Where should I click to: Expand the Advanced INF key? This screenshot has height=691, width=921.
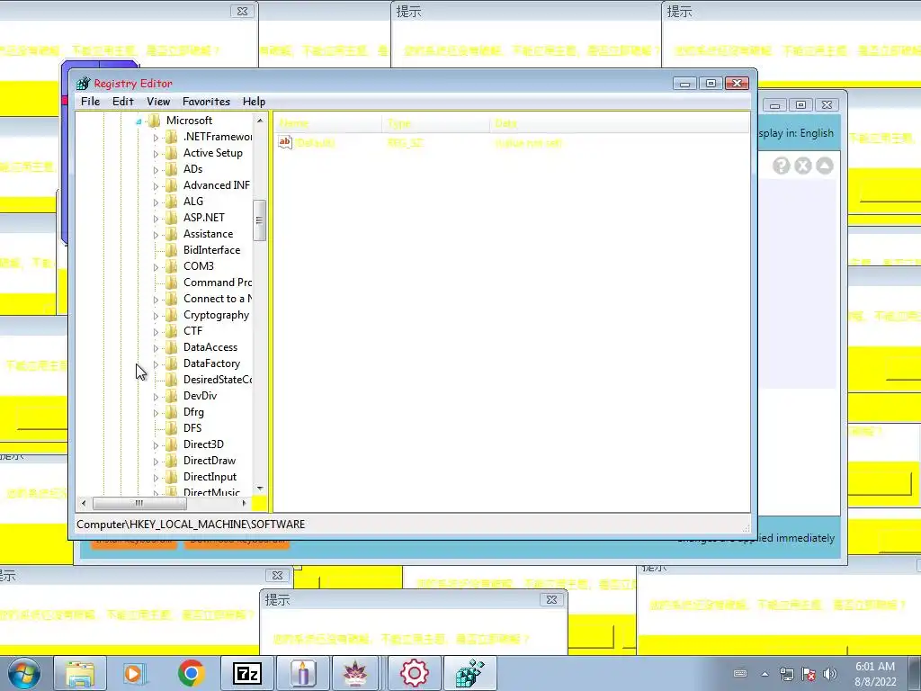tap(156, 185)
